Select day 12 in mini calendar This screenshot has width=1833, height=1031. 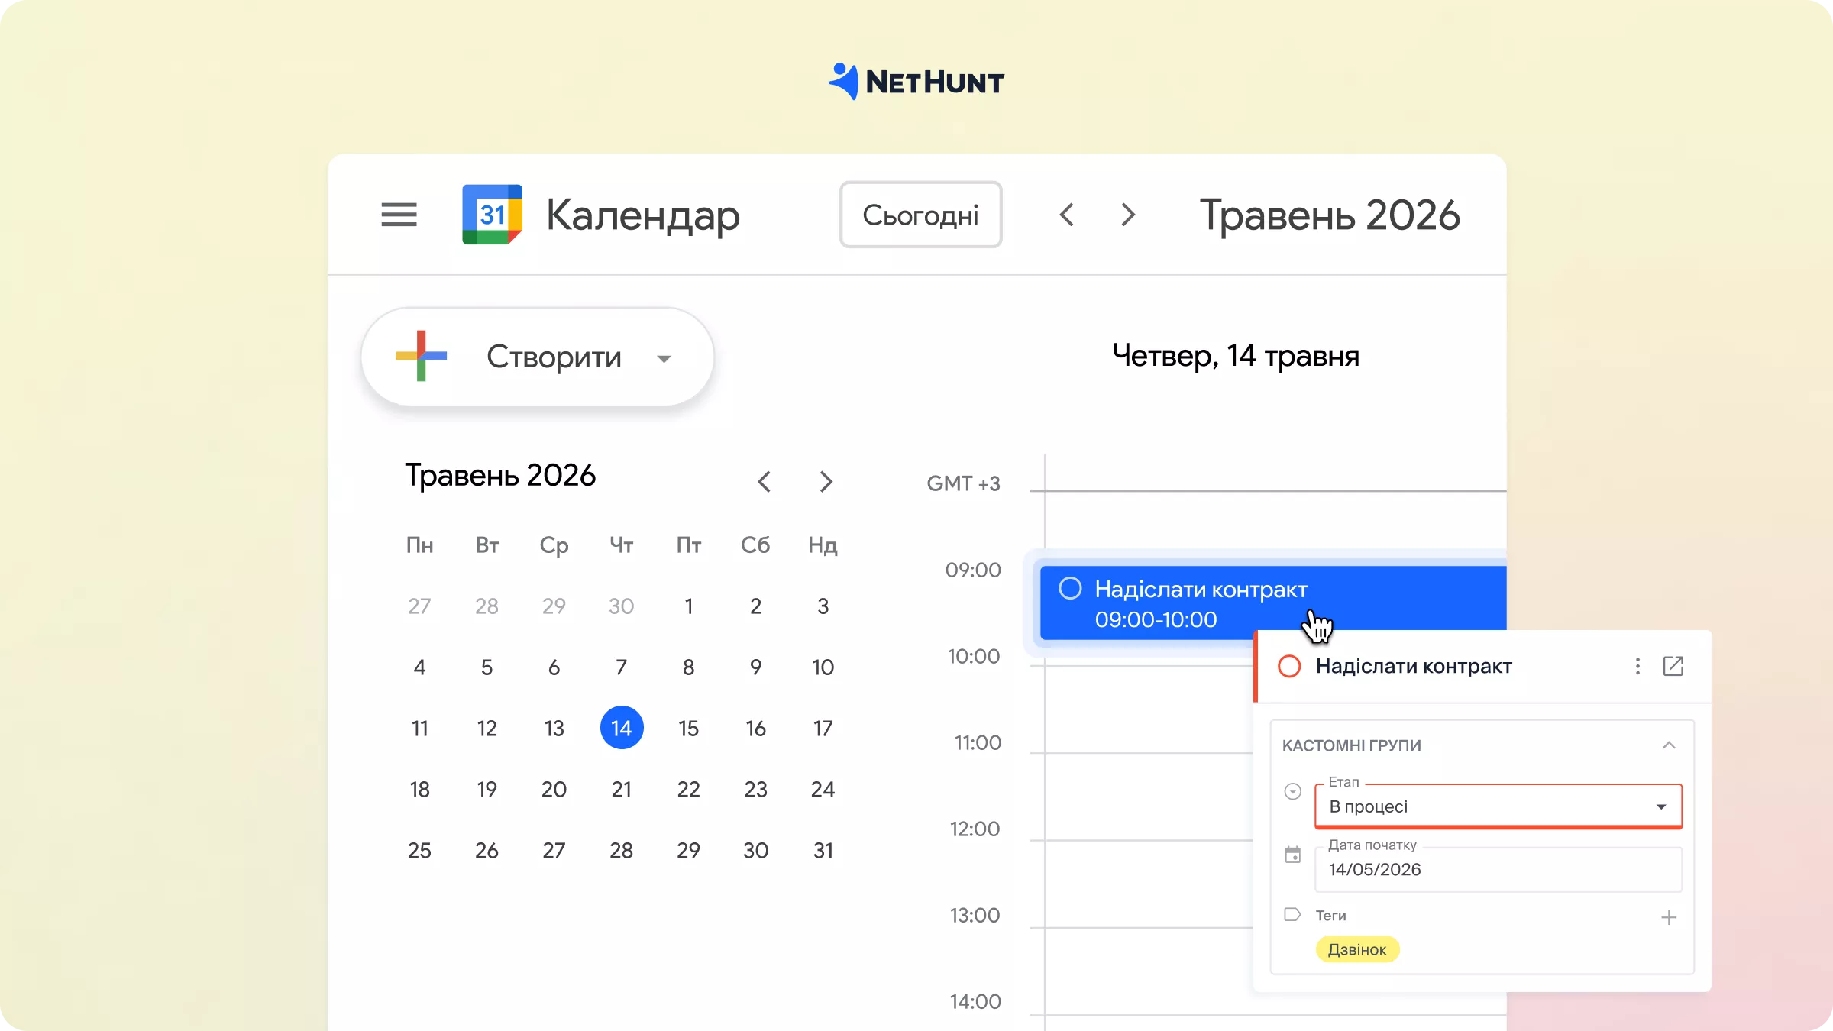tap(487, 728)
